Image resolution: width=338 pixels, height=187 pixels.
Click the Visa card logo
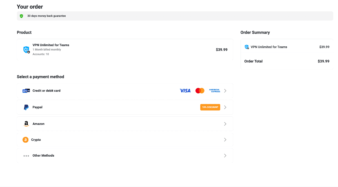[185, 91]
